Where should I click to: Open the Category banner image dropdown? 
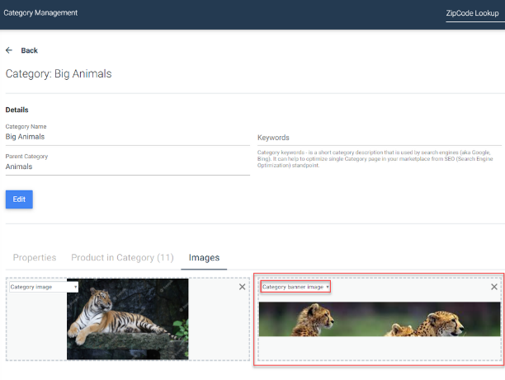coord(295,287)
